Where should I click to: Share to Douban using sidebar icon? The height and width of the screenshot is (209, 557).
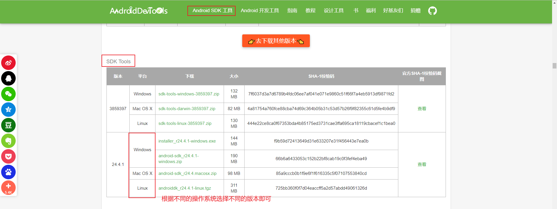[x=8, y=125]
